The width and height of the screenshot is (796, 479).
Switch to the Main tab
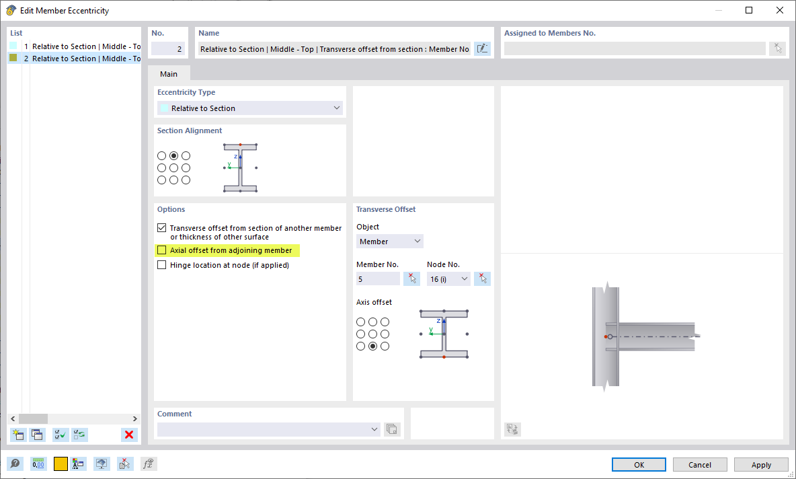[x=169, y=73]
